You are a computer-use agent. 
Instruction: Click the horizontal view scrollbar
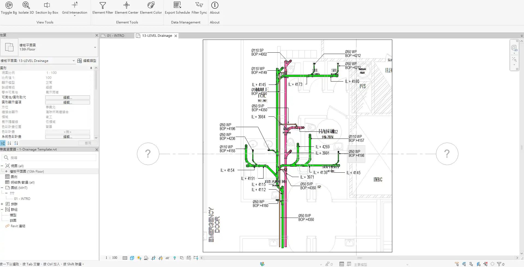point(359,258)
